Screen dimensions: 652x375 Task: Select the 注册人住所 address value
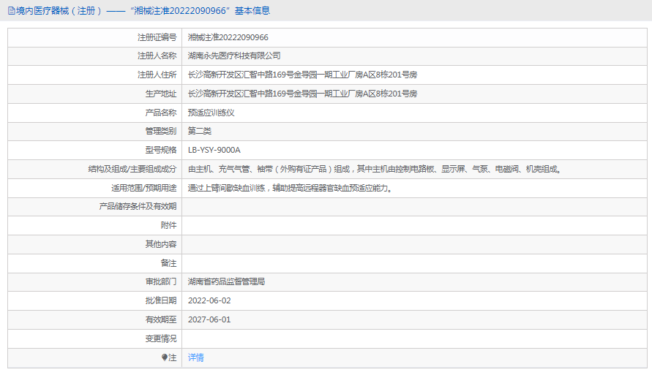(x=302, y=75)
